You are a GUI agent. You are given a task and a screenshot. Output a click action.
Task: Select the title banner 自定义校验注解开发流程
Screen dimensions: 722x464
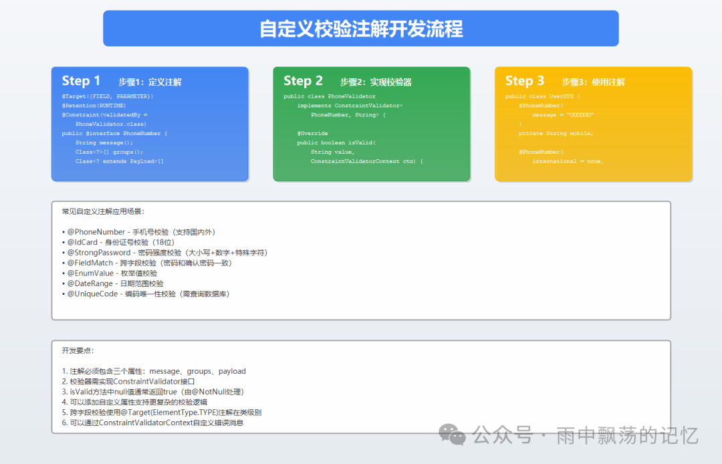pyautogui.click(x=360, y=28)
